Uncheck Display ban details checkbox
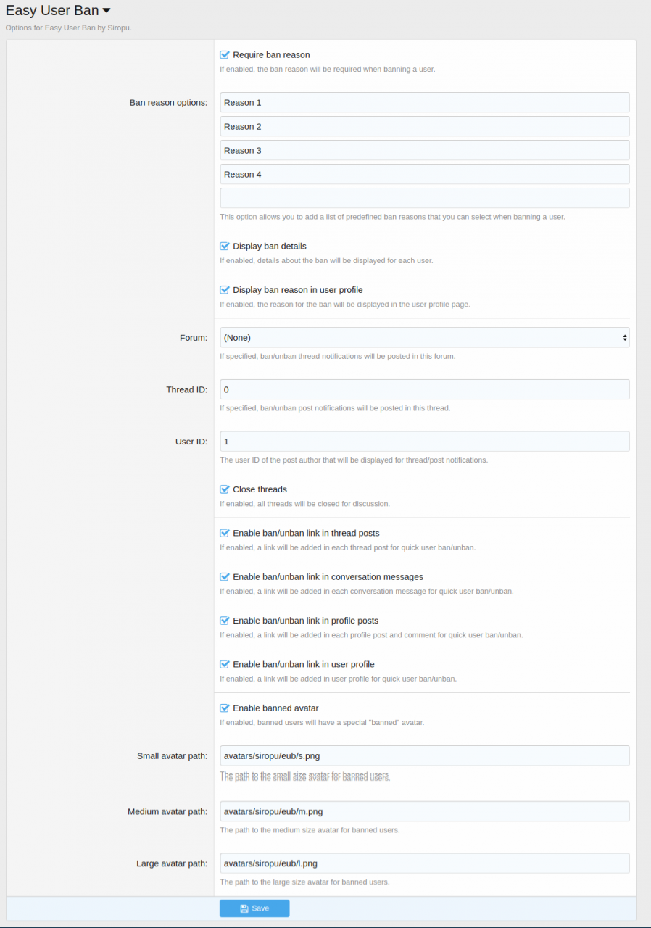Screen dimensions: 651x928 pyautogui.click(x=225, y=246)
